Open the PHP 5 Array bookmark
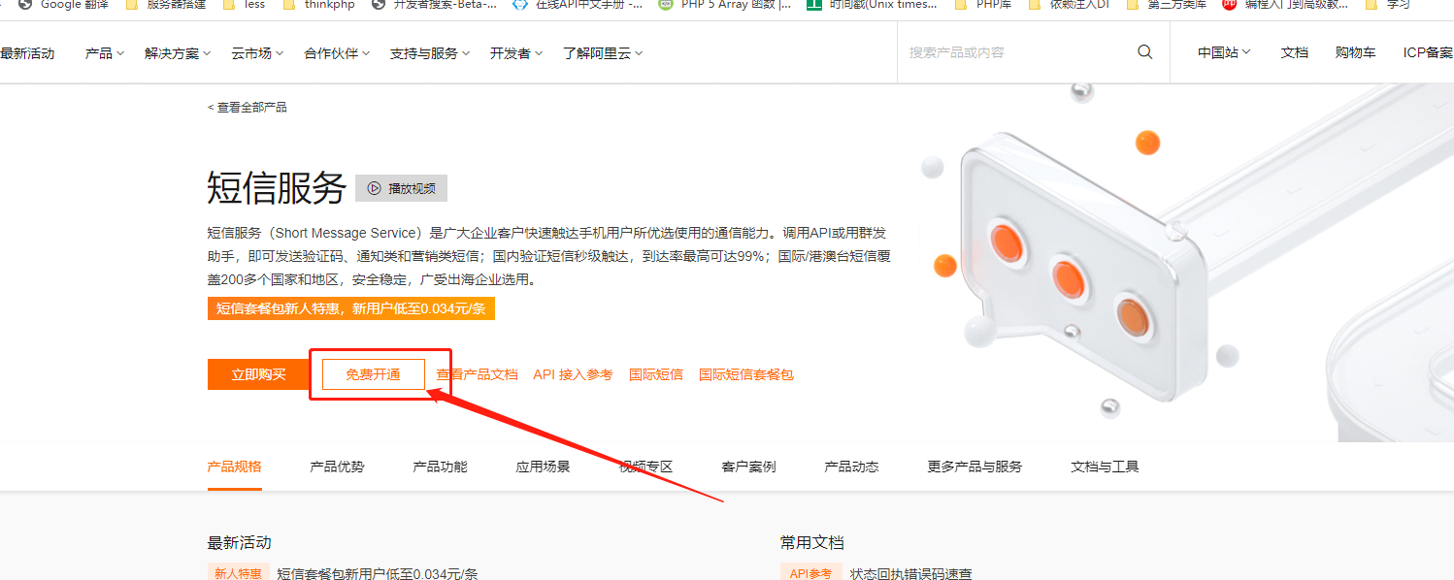The image size is (1454, 580). (x=724, y=4)
